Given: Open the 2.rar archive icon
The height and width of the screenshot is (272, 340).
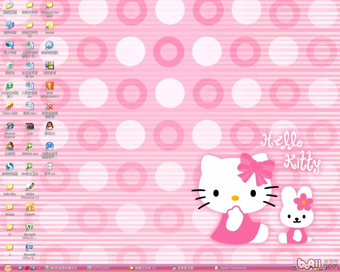Looking at the screenshot, I should pos(29,128).
